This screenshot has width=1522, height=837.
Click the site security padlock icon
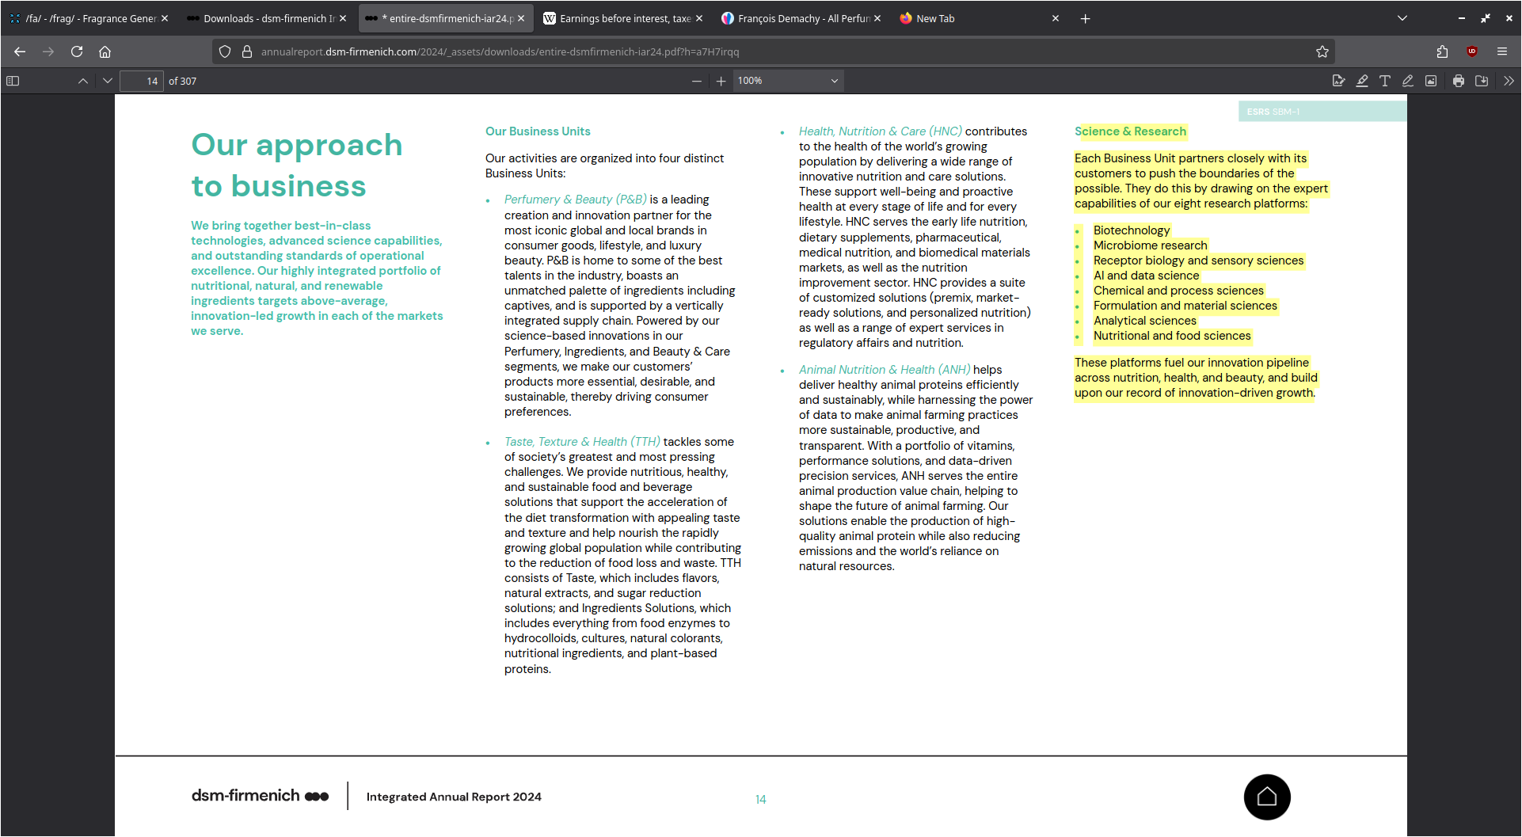247,51
